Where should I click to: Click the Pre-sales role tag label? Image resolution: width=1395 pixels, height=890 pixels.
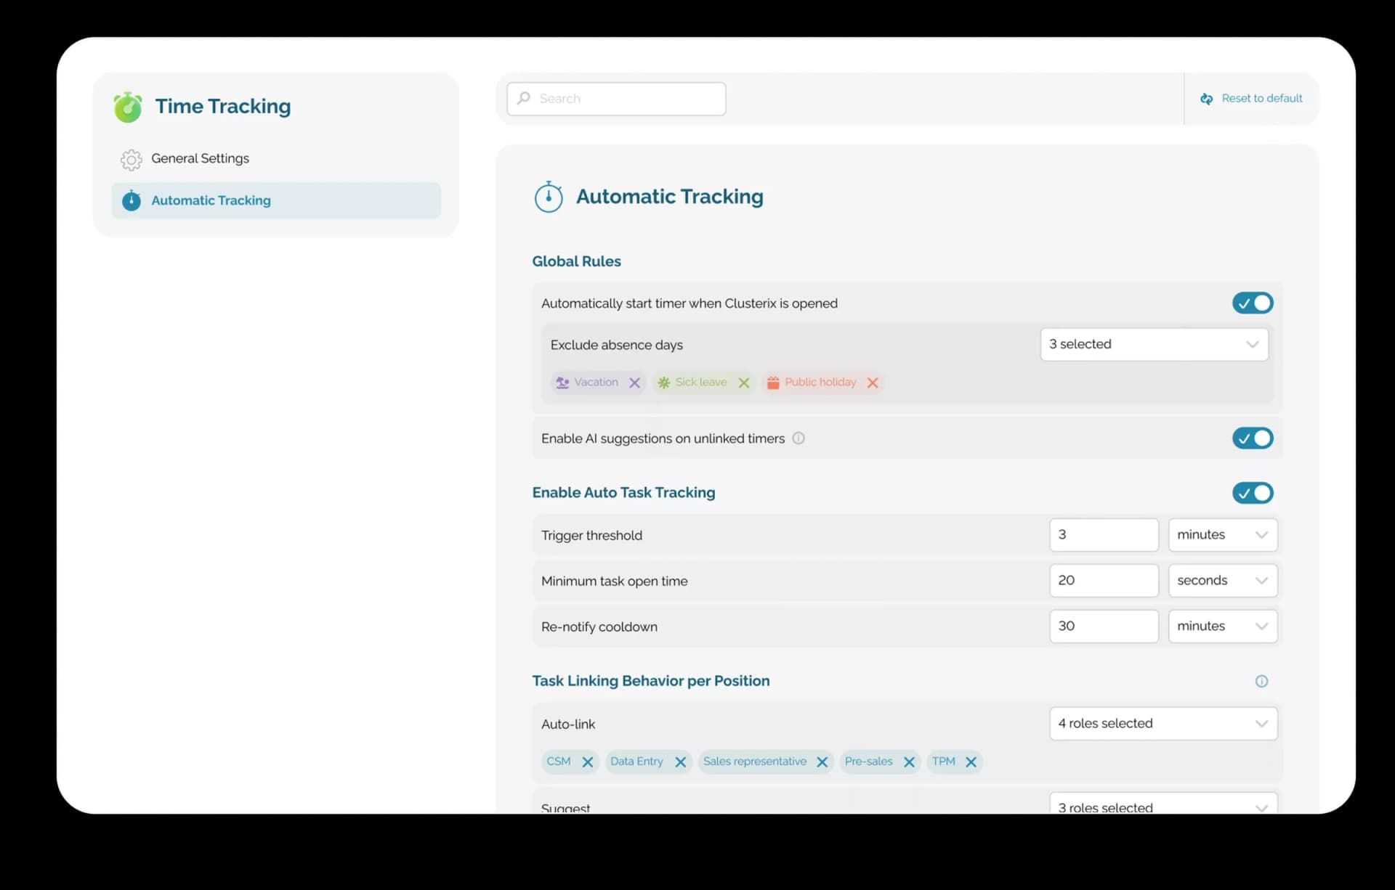point(868,762)
